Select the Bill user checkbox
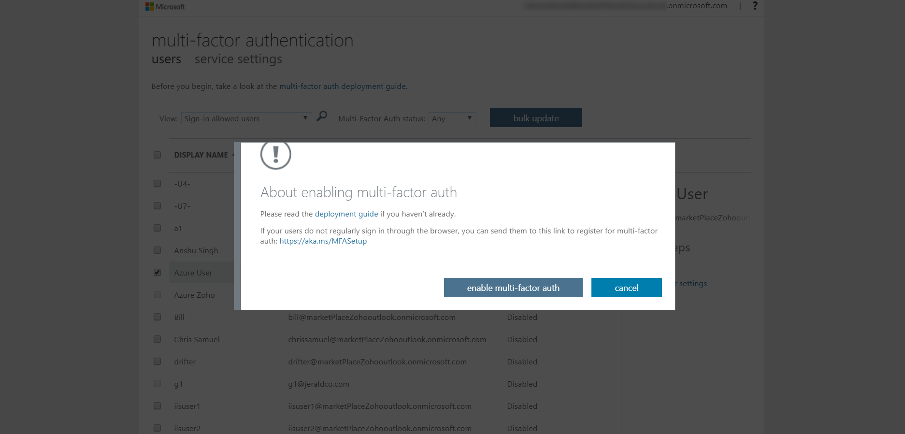 [x=158, y=317]
